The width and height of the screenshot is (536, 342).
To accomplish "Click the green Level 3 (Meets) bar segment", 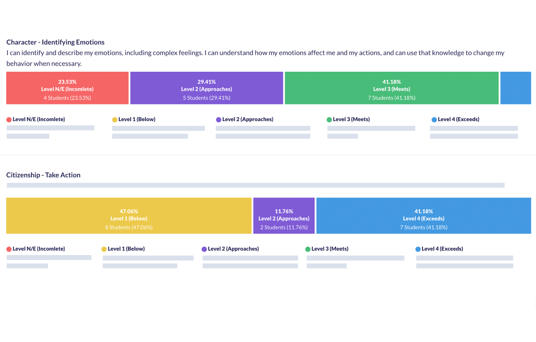I will point(392,88).
